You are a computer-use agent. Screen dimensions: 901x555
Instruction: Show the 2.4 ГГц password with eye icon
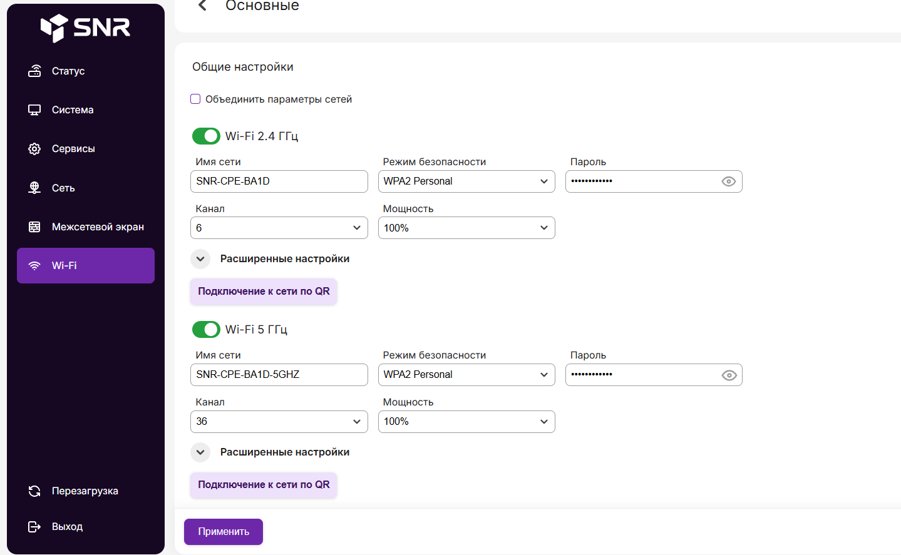[x=728, y=181]
